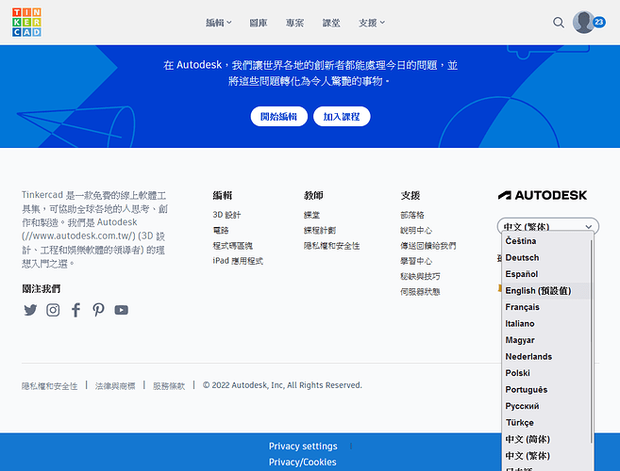This screenshot has height=471, width=620.
Task: Expand the 支援 menu in the header
Action: (x=372, y=23)
